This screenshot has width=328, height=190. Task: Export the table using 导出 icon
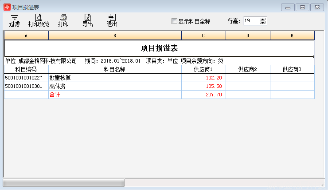tap(87, 20)
